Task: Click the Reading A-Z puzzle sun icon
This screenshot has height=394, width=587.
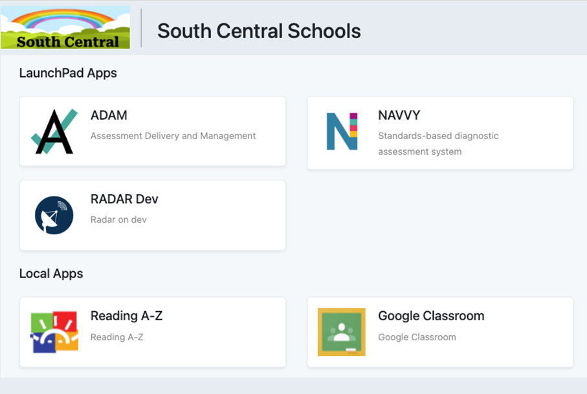Action: pos(54,332)
